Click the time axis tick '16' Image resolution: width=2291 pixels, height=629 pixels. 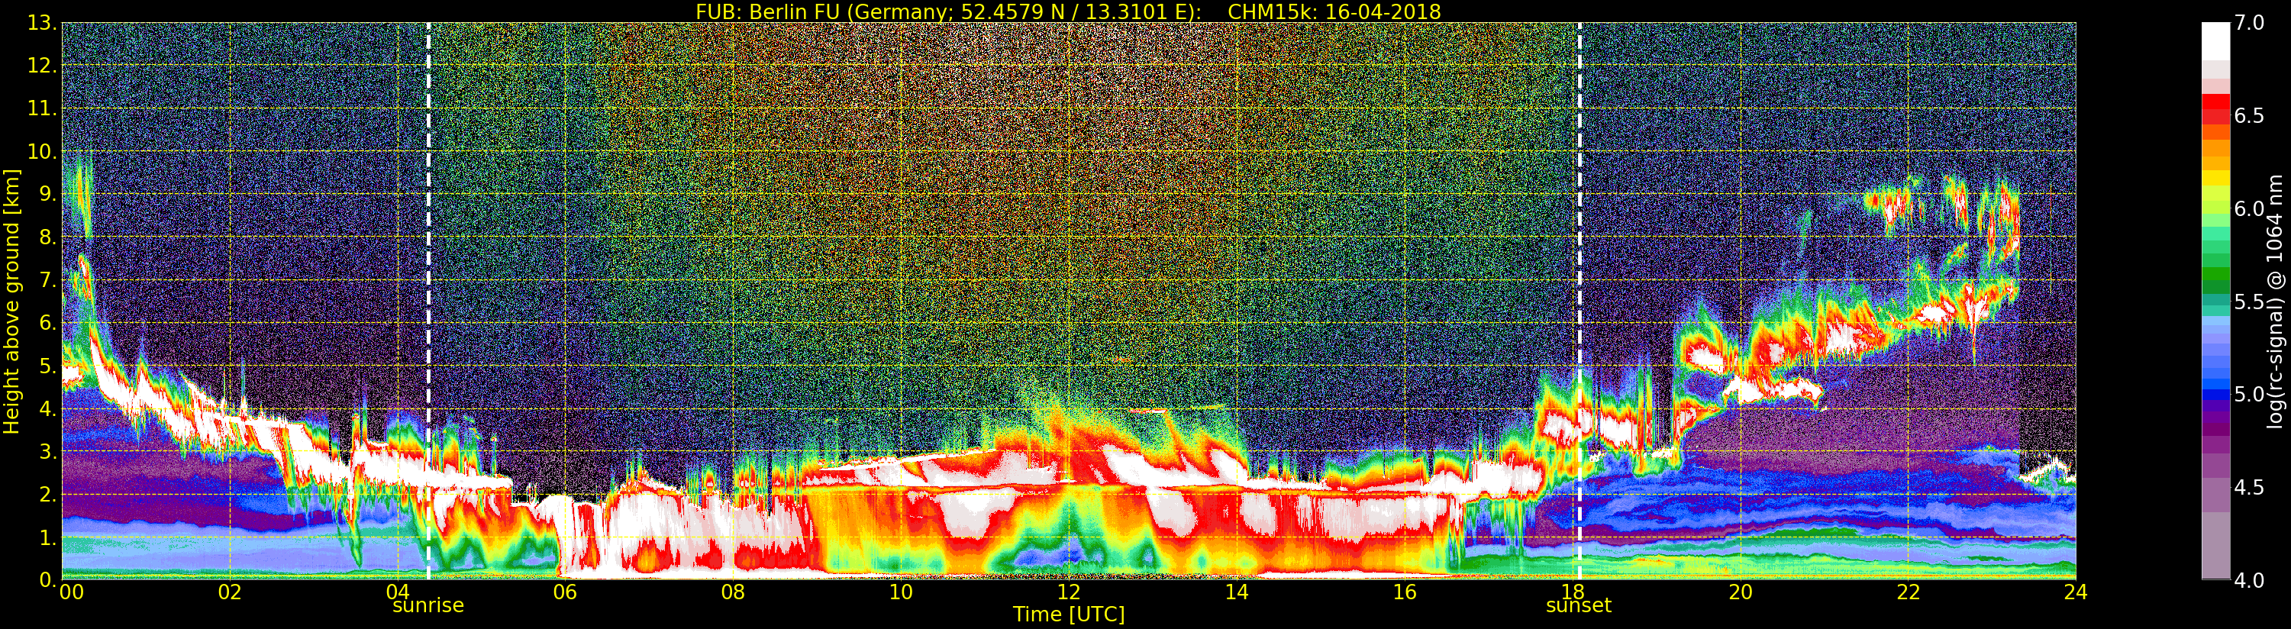tap(1405, 592)
